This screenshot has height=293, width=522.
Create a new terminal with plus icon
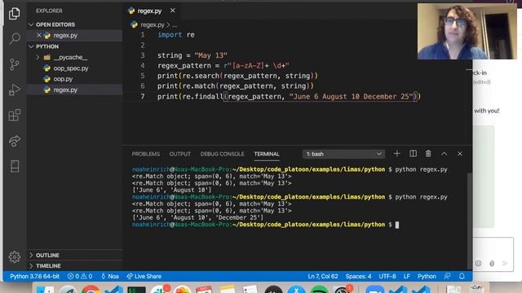coord(396,154)
